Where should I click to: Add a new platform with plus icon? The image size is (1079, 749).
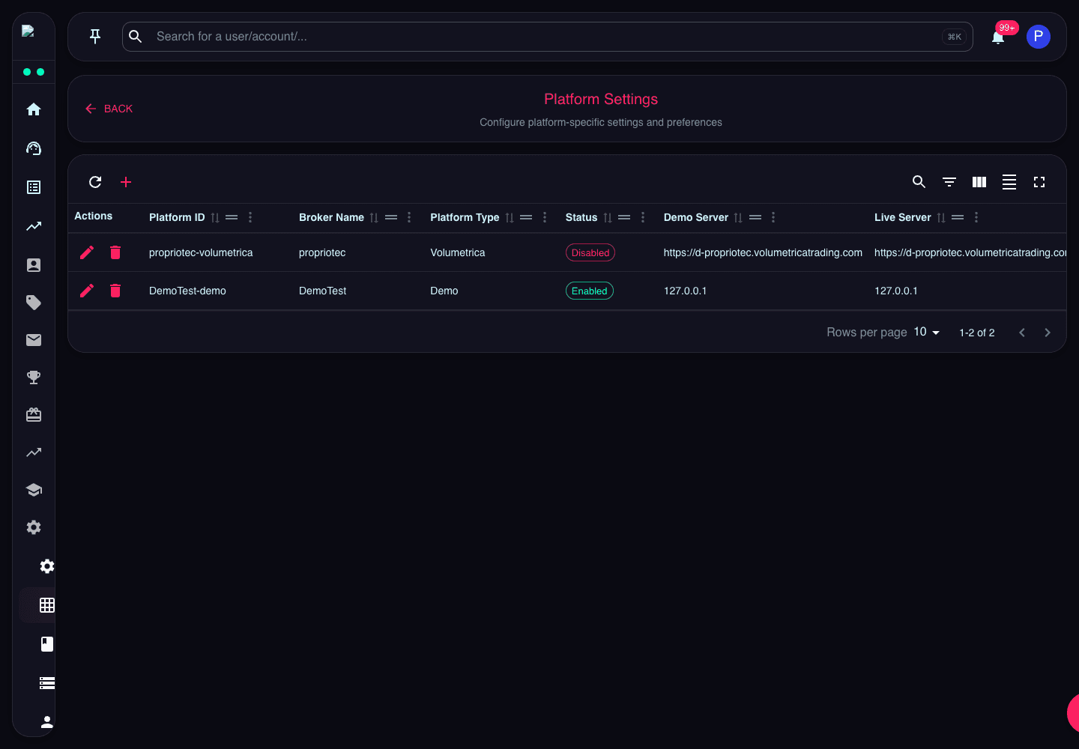[x=126, y=182]
